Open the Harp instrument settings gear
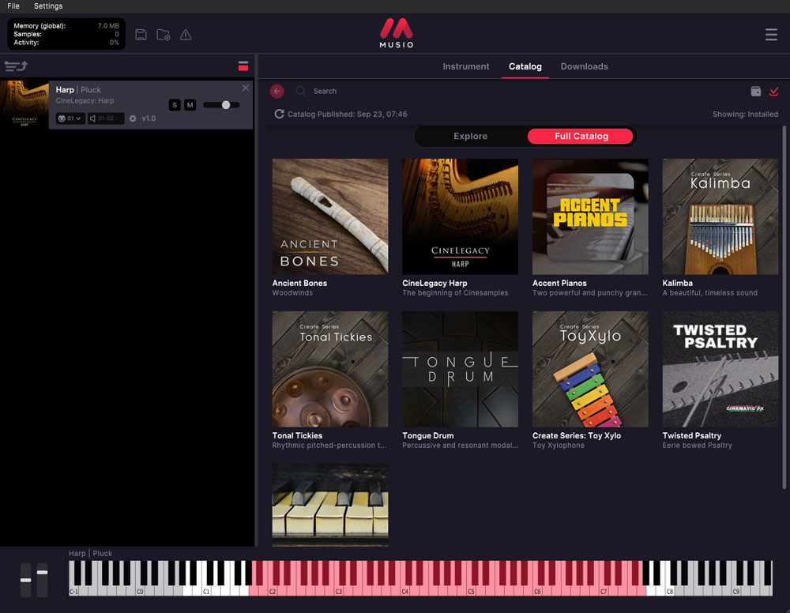This screenshot has height=613, width=790. pos(133,118)
